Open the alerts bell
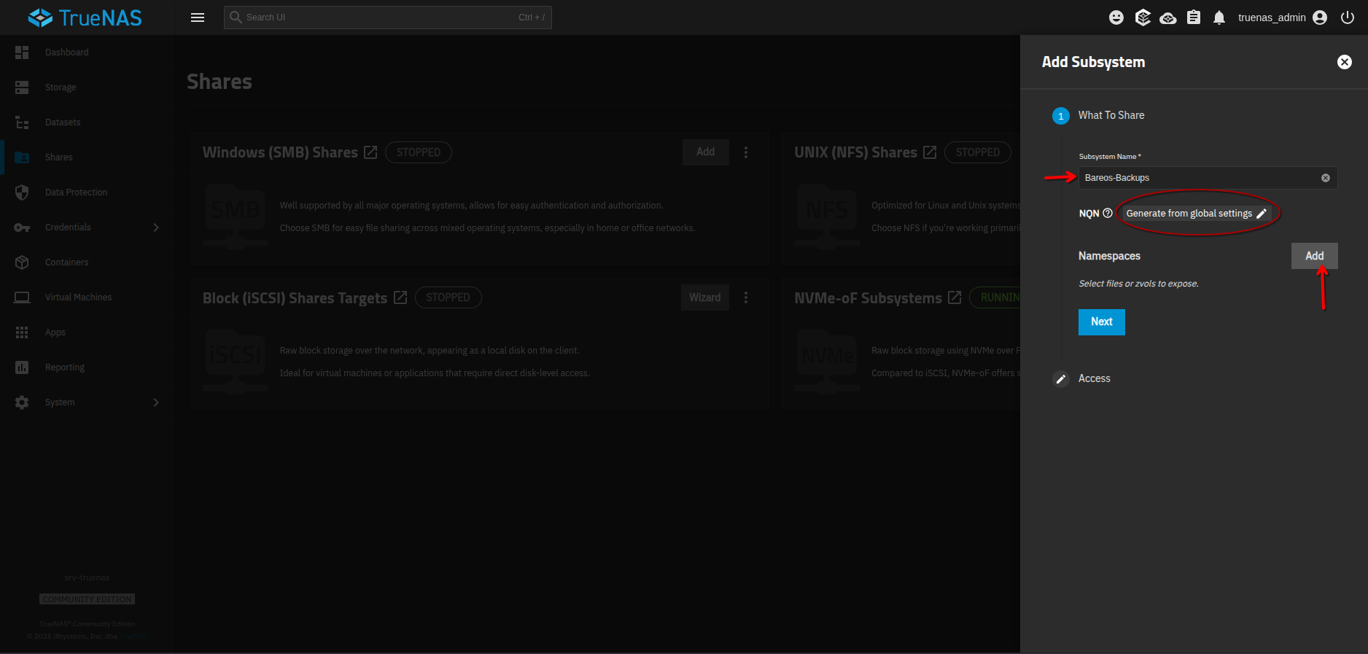The height and width of the screenshot is (654, 1368). click(1219, 17)
